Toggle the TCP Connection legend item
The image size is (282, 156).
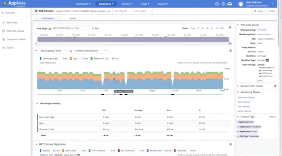tap(102, 150)
